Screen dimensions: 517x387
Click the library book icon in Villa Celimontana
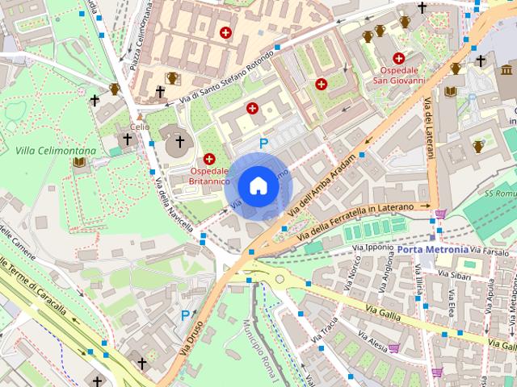coord(79,162)
